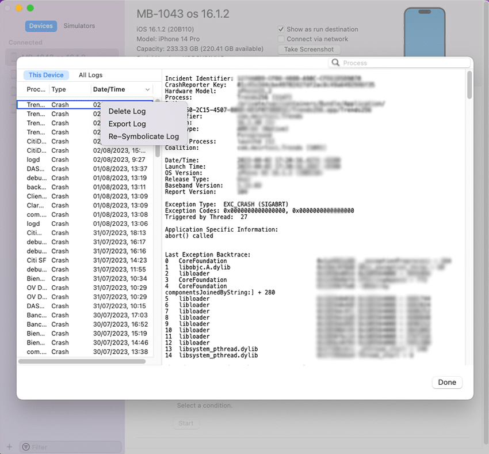This screenshot has width=489, height=454.
Task: Click the magnifier icon in Process search
Action: point(336,63)
